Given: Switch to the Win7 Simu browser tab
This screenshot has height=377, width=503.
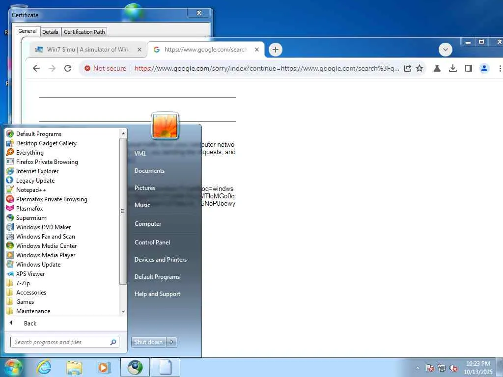Looking at the screenshot, I should pyautogui.click(x=84, y=50).
